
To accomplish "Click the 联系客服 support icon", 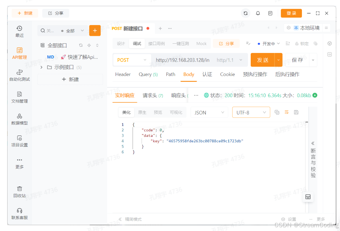I will tap(20, 214).
